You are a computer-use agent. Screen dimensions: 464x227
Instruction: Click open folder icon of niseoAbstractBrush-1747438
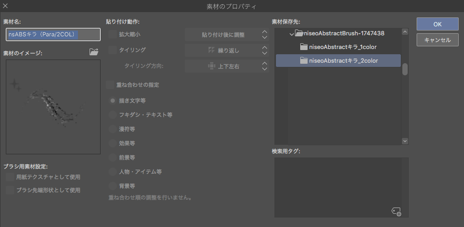(x=300, y=33)
